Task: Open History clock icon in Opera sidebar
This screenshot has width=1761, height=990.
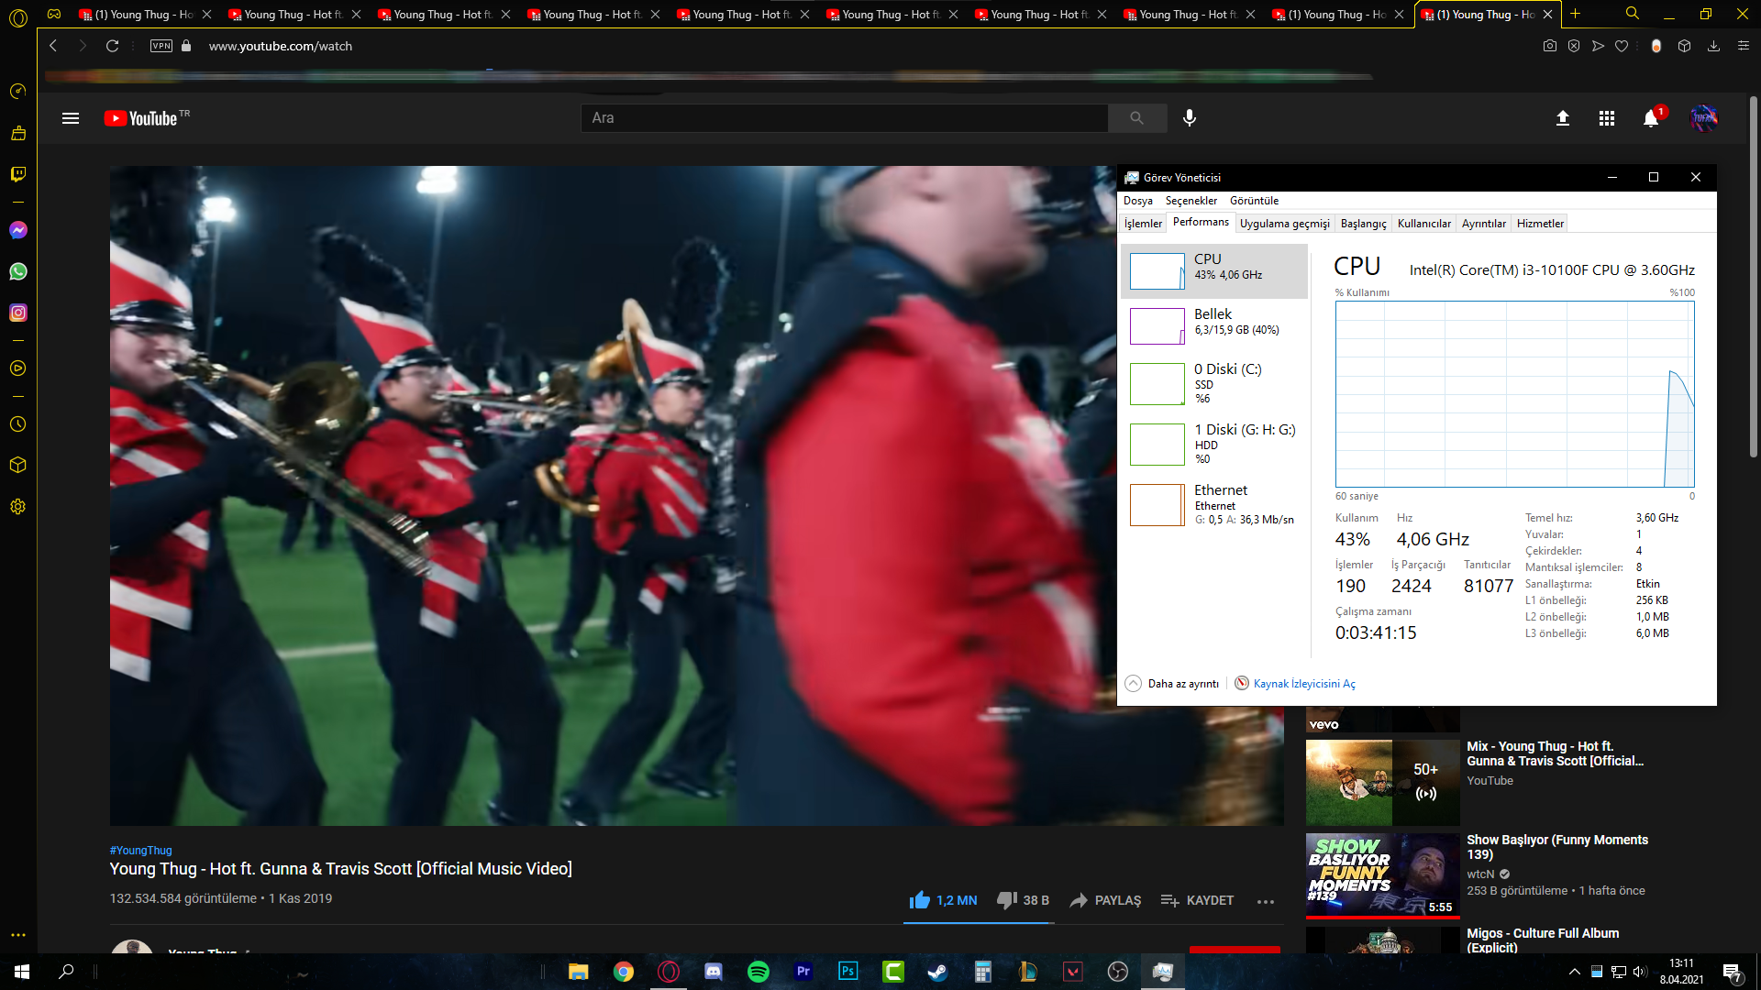Action: point(17,424)
